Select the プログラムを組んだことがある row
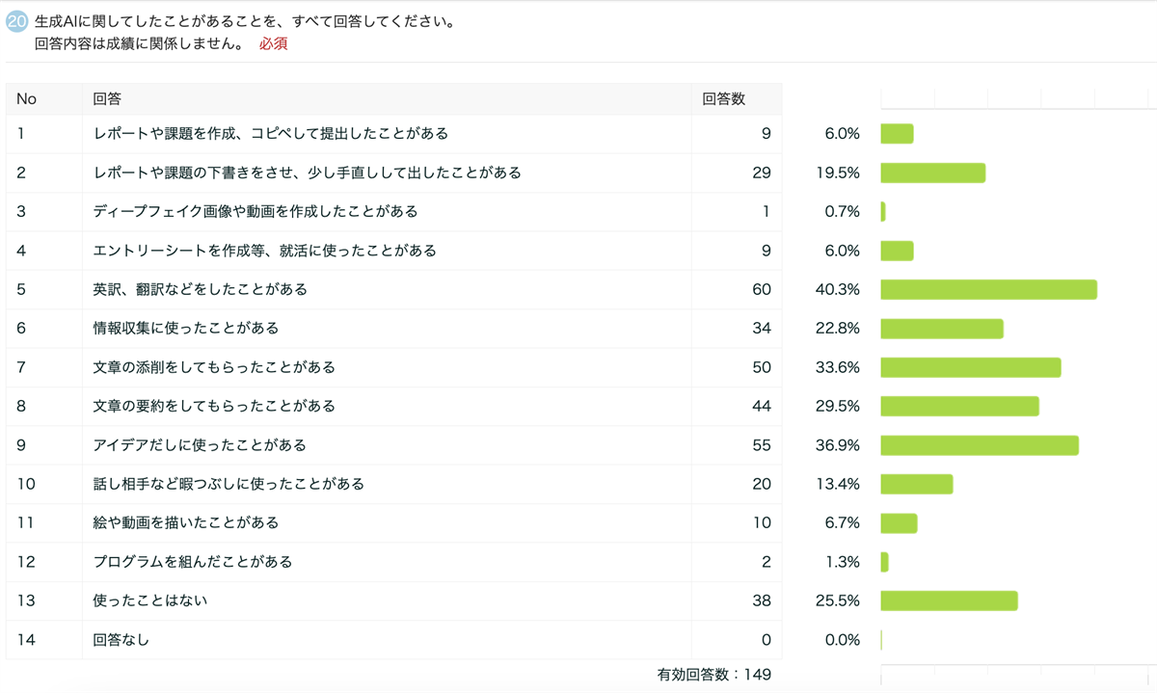 click(x=193, y=562)
